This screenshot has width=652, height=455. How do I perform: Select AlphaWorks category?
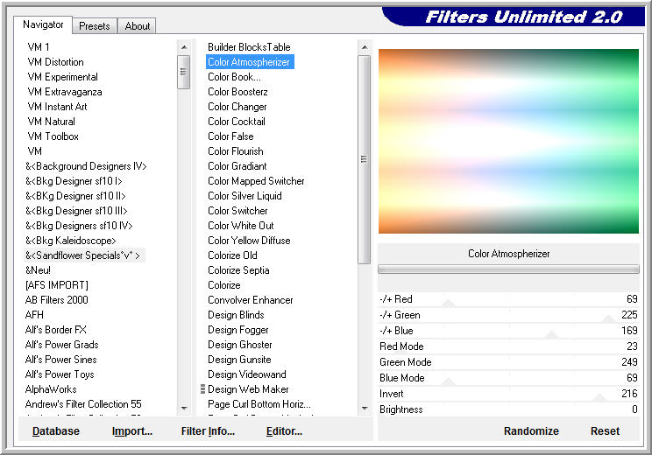pyautogui.click(x=51, y=389)
